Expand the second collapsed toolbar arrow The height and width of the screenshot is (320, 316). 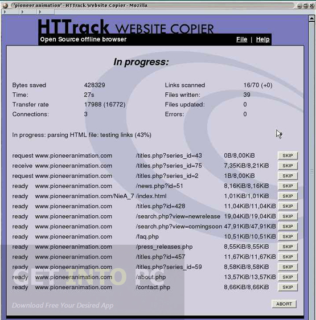(22, 12)
